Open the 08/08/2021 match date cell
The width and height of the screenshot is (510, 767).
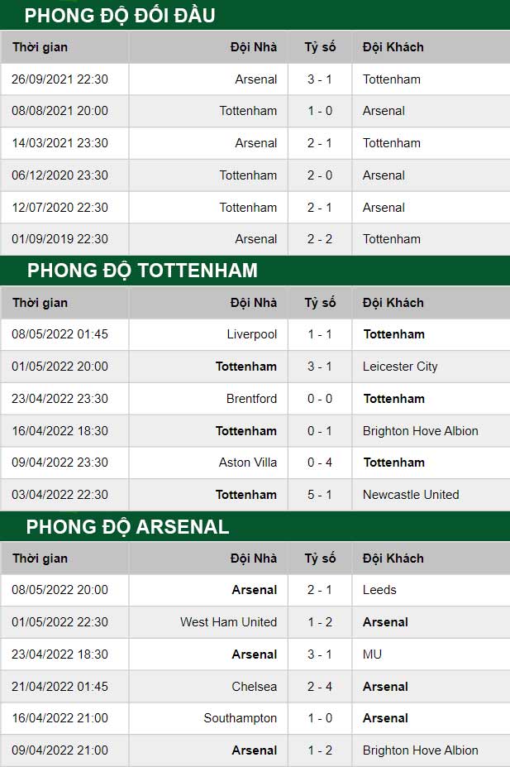click(60, 111)
